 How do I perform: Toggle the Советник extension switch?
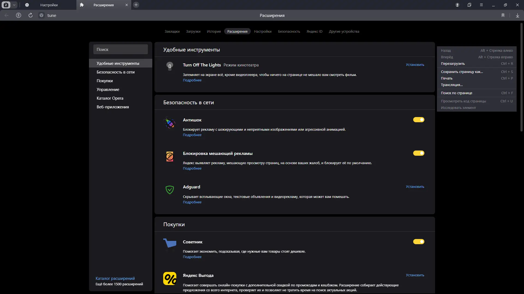[419, 242]
